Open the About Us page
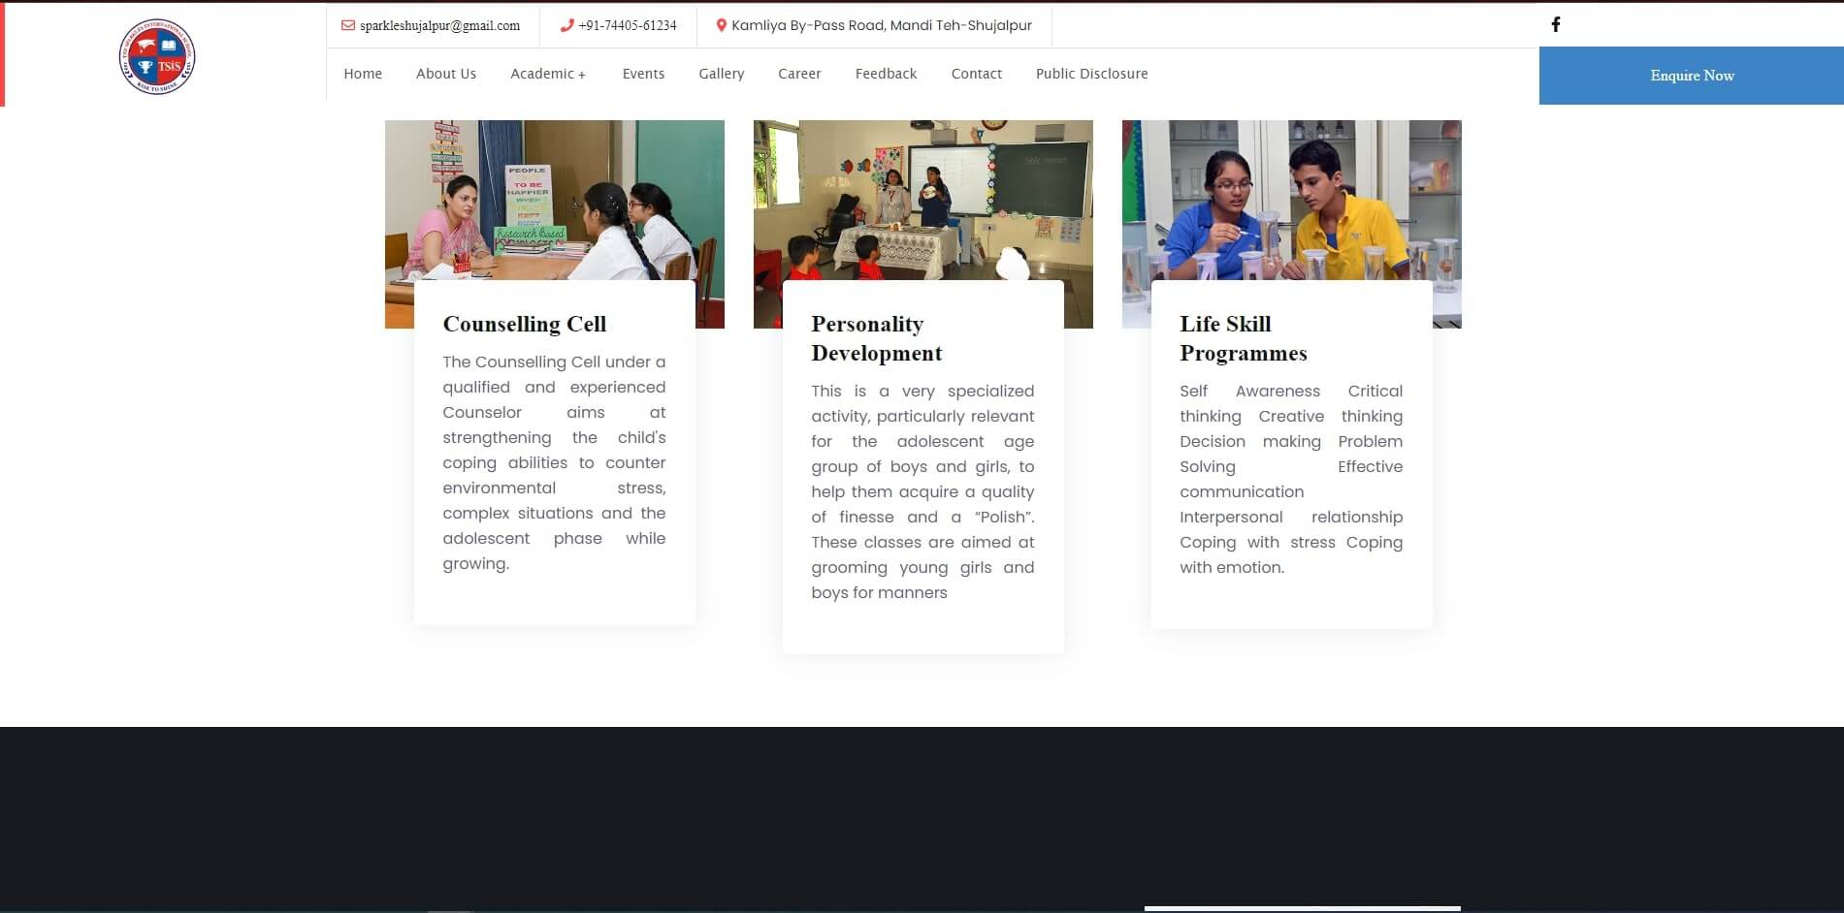Screen dimensions: 1844x913 coord(446,74)
